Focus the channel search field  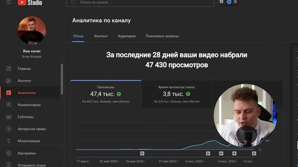point(140,3)
